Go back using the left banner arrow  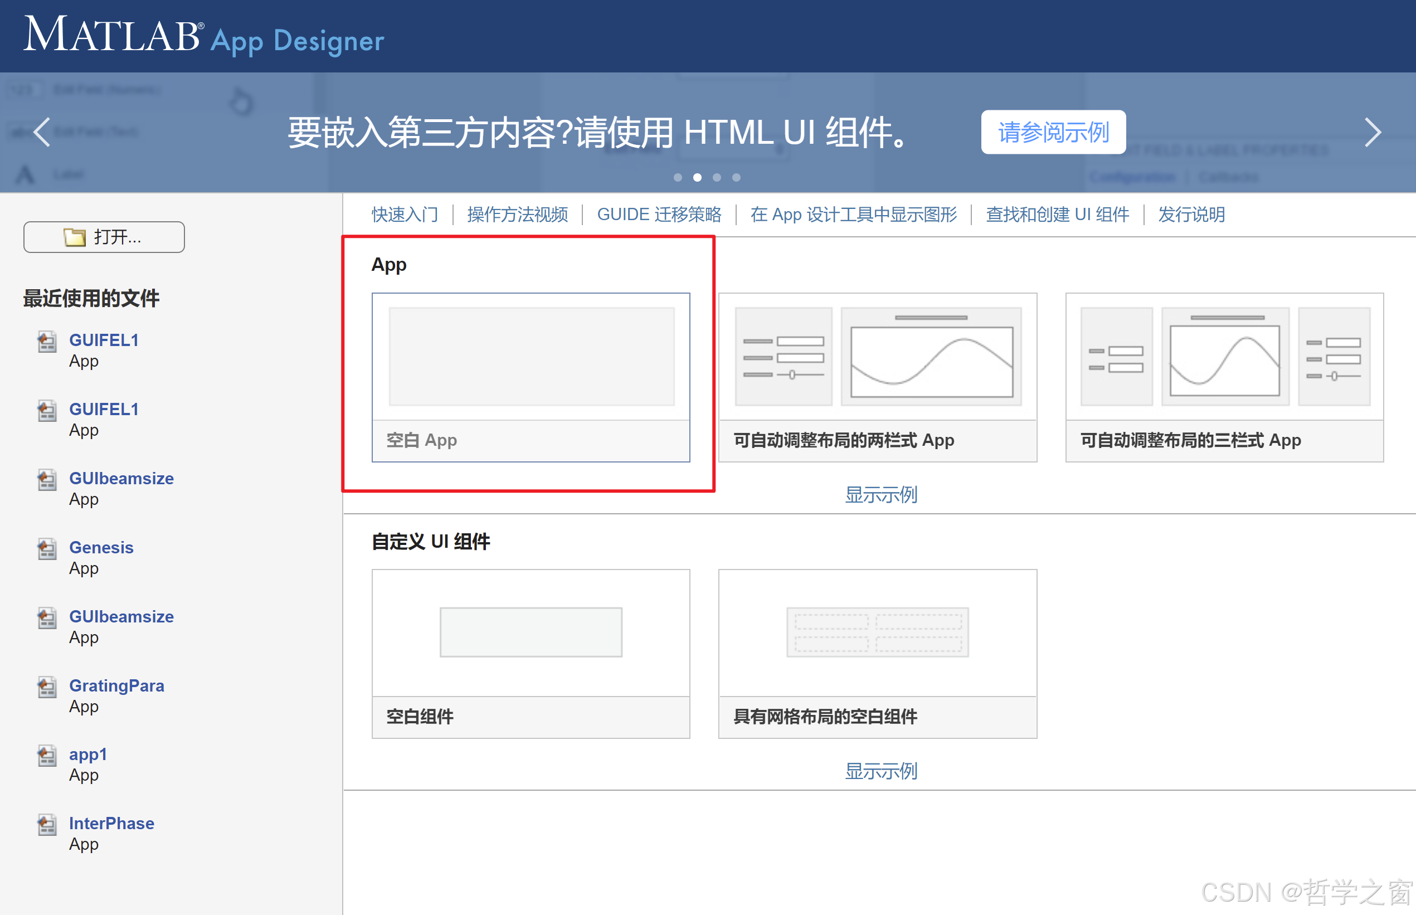[x=42, y=133]
